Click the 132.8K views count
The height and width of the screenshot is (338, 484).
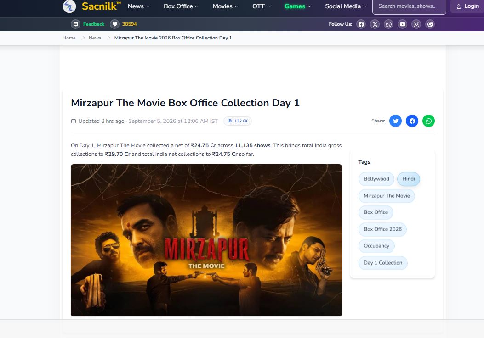pos(241,121)
